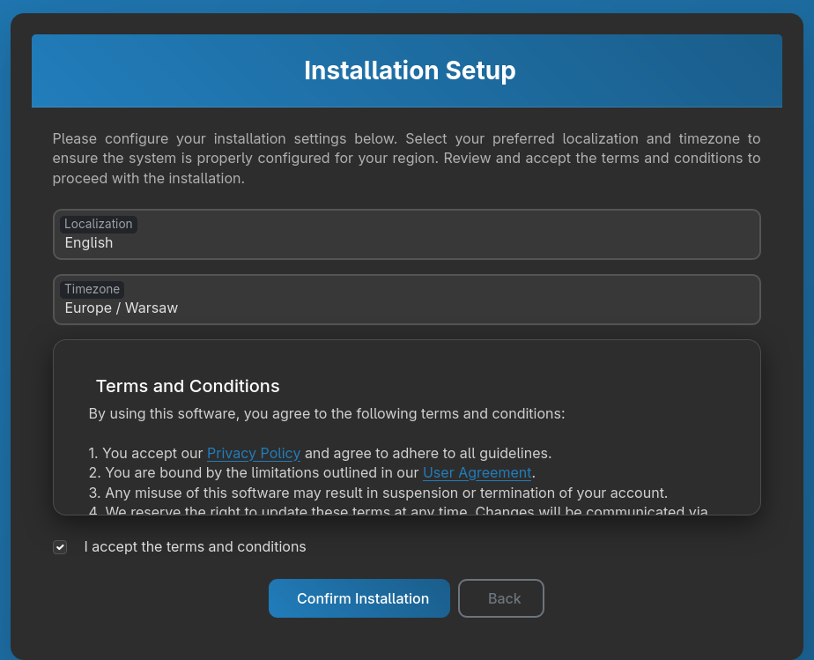Click the 'Terms and Conditions' heading
The width and height of the screenshot is (814, 660).
(188, 386)
